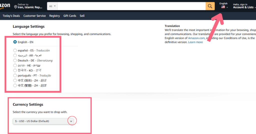Choose the Hebrew HE radio button
256x134 pixels.
(15, 65)
